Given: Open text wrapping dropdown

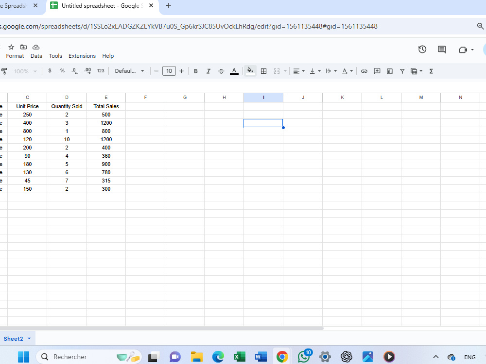Looking at the screenshot, I should [x=331, y=71].
